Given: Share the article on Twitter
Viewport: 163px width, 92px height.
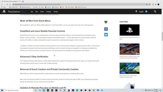Looking at the screenshot, I should (106, 35).
